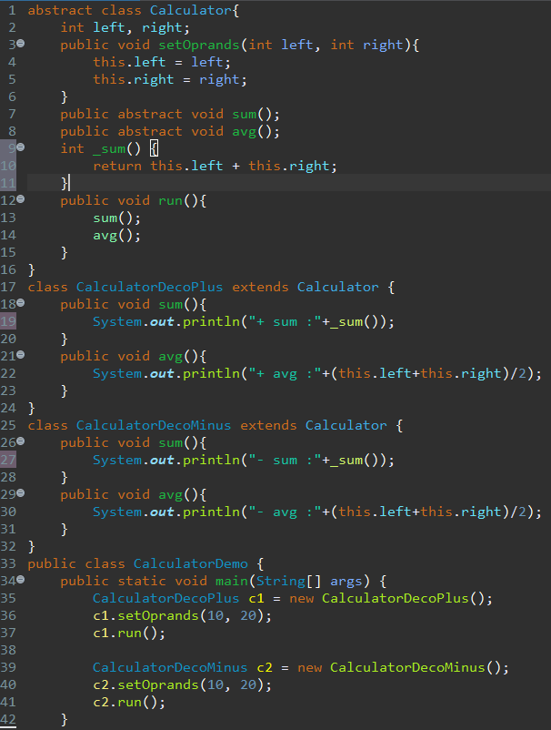Viewport: 551px width, 730px height.
Task: Click 'avg' in the abstract declaration on line 8
Action: pos(245,132)
